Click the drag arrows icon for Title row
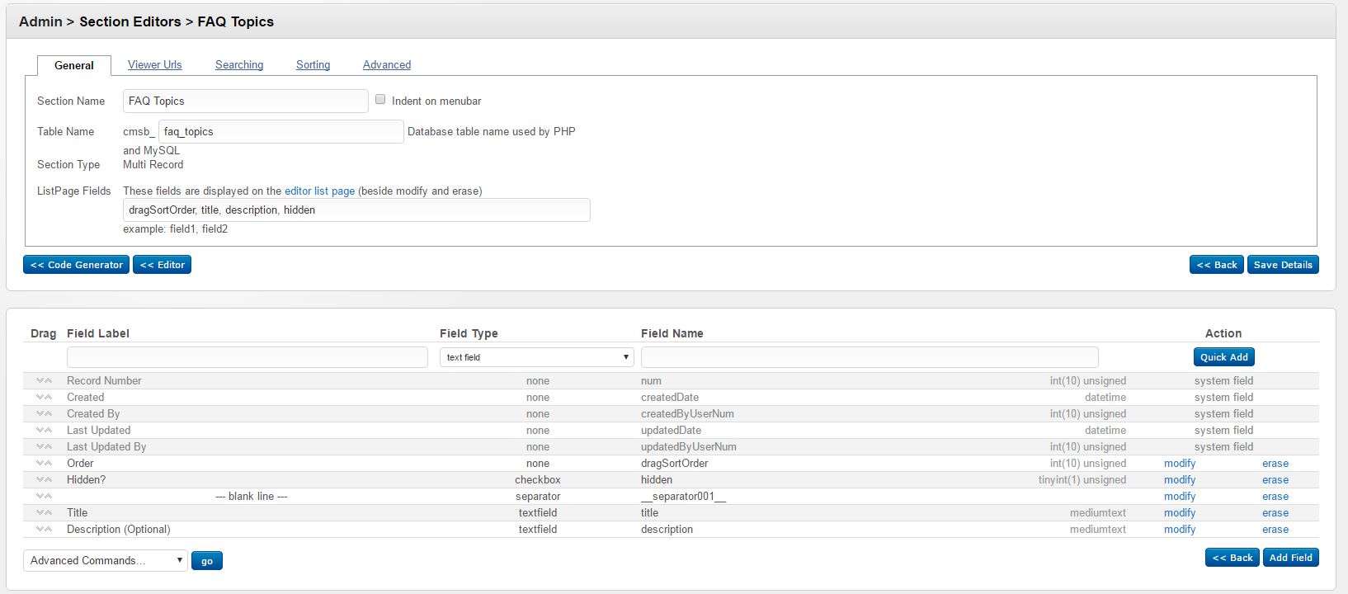Image resolution: width=1348 pixels, height=594 pixels. coord(44,512)
